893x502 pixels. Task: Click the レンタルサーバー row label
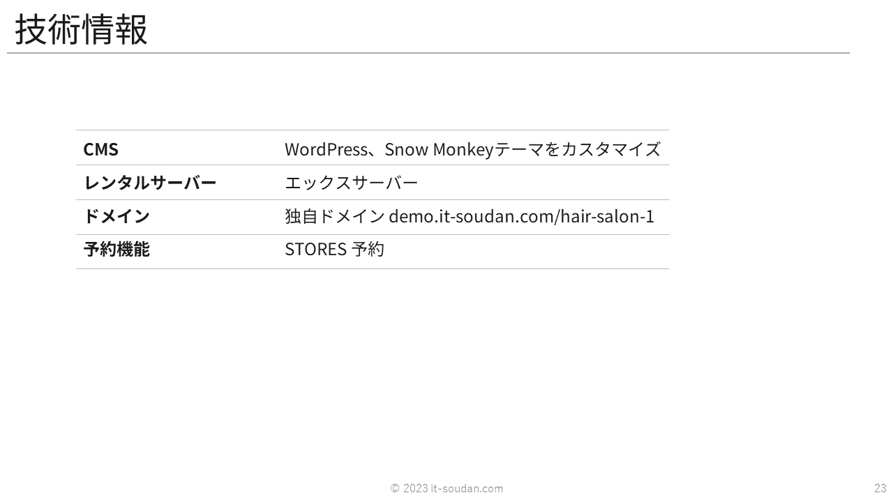click(x=150, y=183)
